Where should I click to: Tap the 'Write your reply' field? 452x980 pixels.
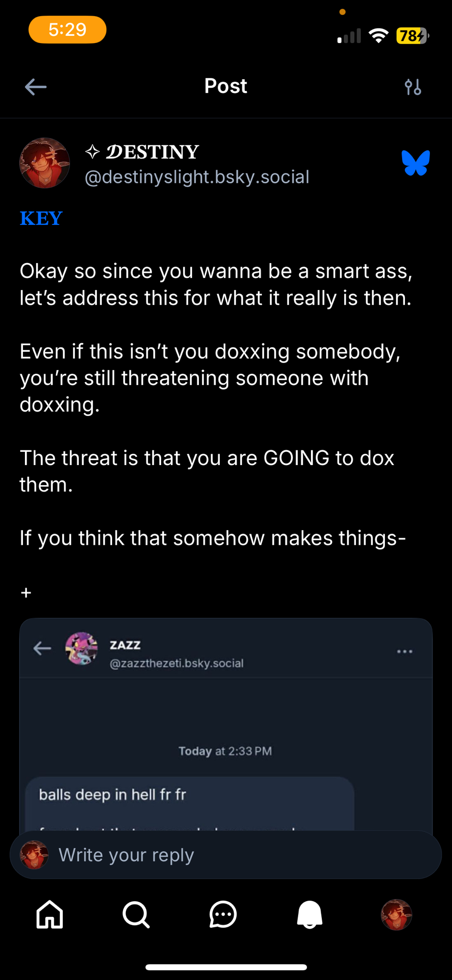coord(225,855)
